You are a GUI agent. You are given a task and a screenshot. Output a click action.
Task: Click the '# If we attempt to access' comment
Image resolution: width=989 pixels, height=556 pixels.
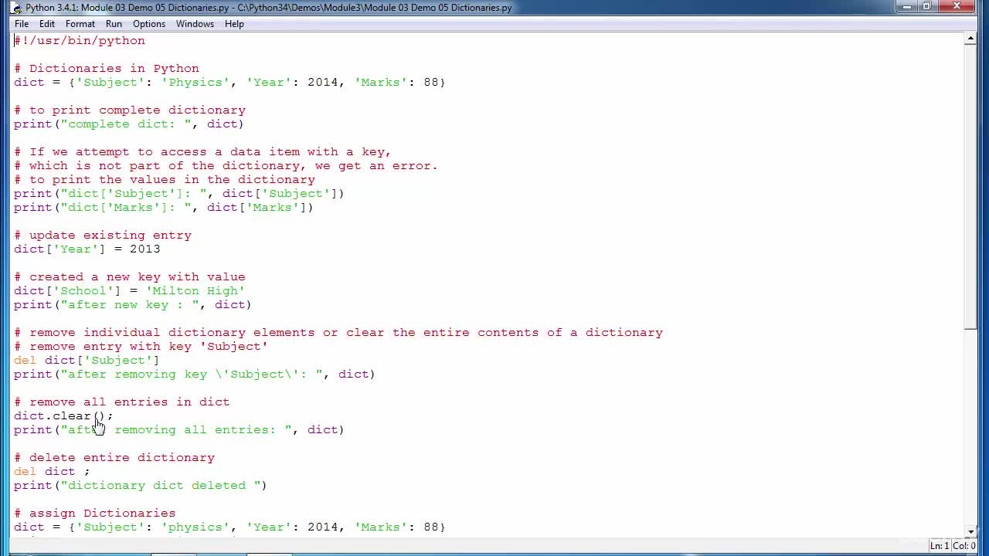coord(202,152)
